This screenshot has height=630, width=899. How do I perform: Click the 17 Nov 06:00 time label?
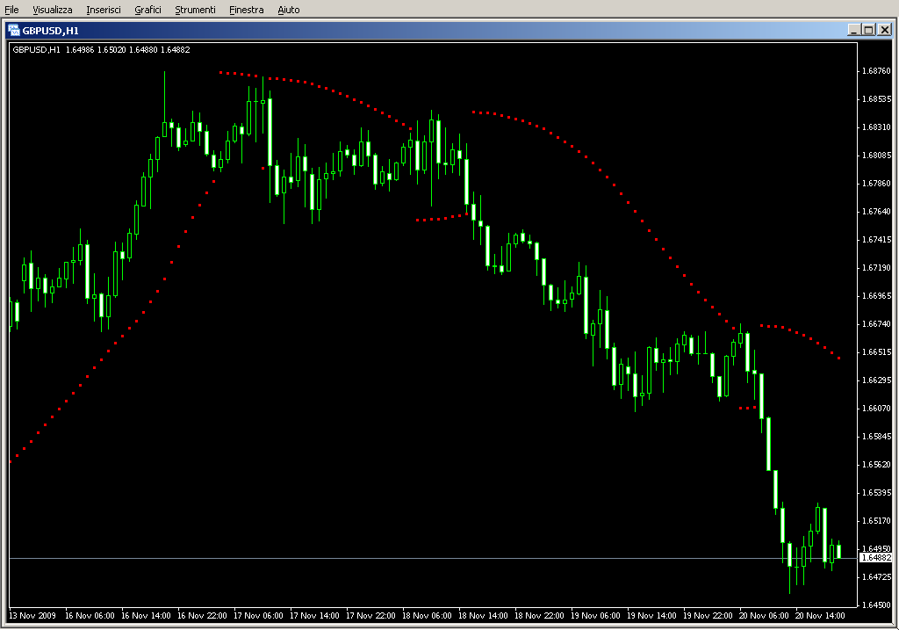coord(258,616)
